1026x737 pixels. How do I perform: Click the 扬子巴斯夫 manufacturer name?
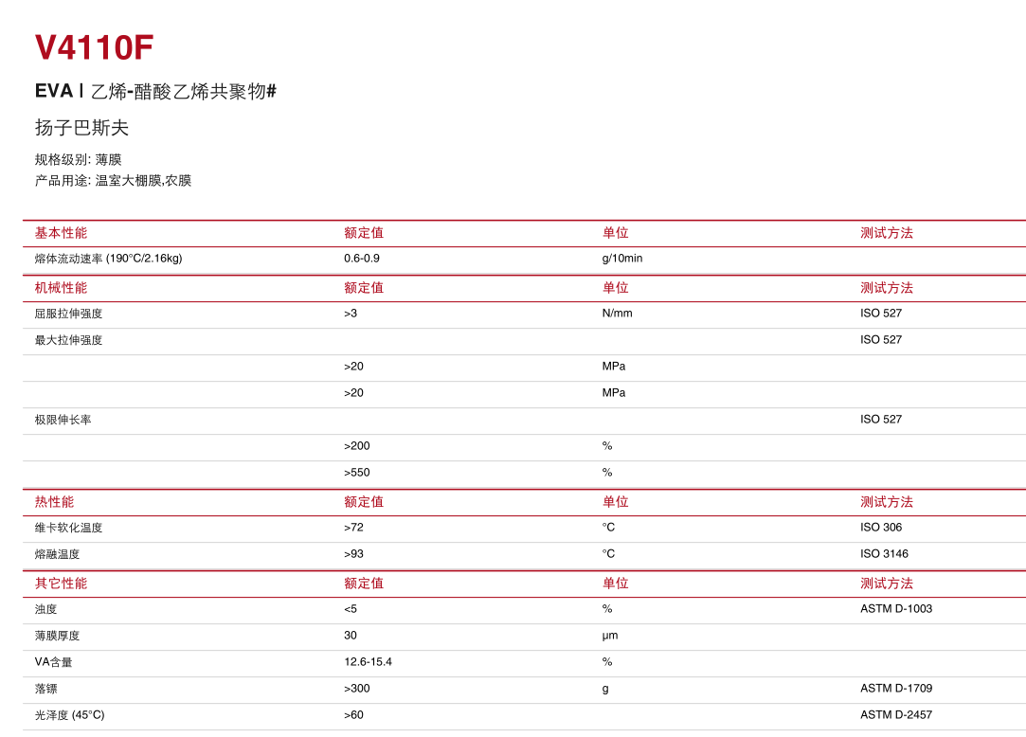pos(81,128)
